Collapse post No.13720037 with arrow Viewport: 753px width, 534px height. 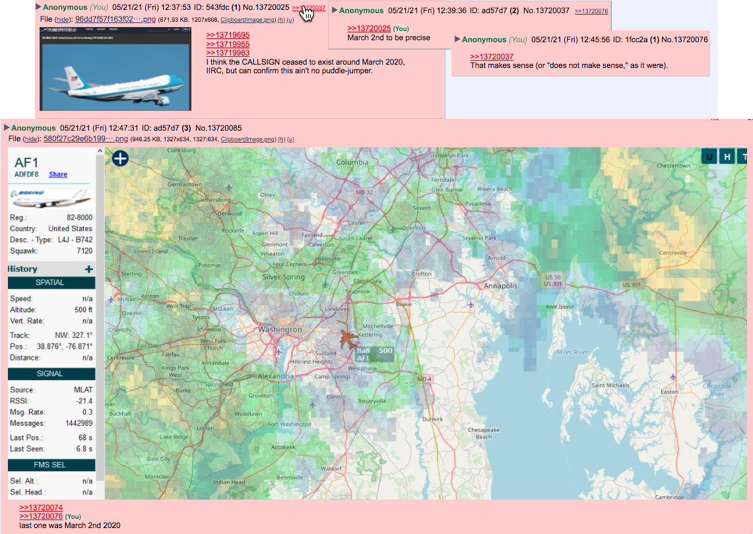335,10
